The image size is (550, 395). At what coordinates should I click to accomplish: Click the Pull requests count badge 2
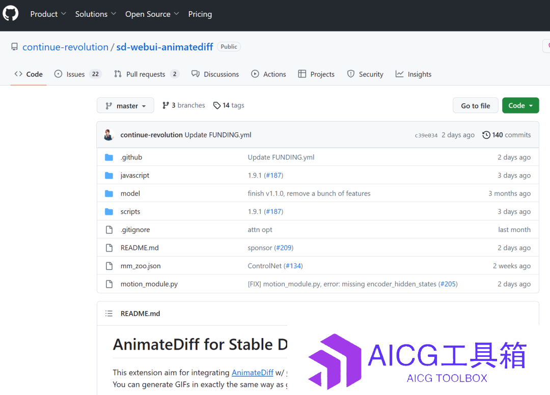tap(175, 74)
